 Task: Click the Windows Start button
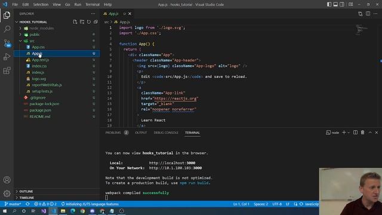5,211
